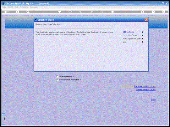Click the magnifying glass search icon
170x127 pixels.
[x=28, y=12]
